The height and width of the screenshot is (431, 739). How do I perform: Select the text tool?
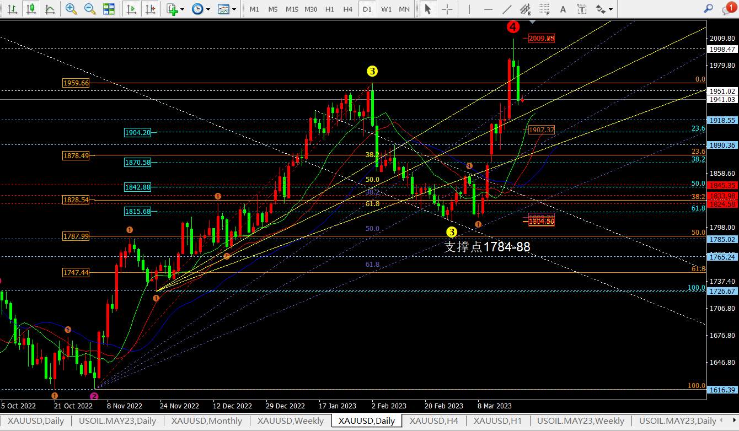point(563,9)
